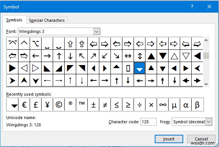This screenshot has width=219, height=147.
Task: Choose the down-left diagonal arrow symbol
Action: [105, 56]
